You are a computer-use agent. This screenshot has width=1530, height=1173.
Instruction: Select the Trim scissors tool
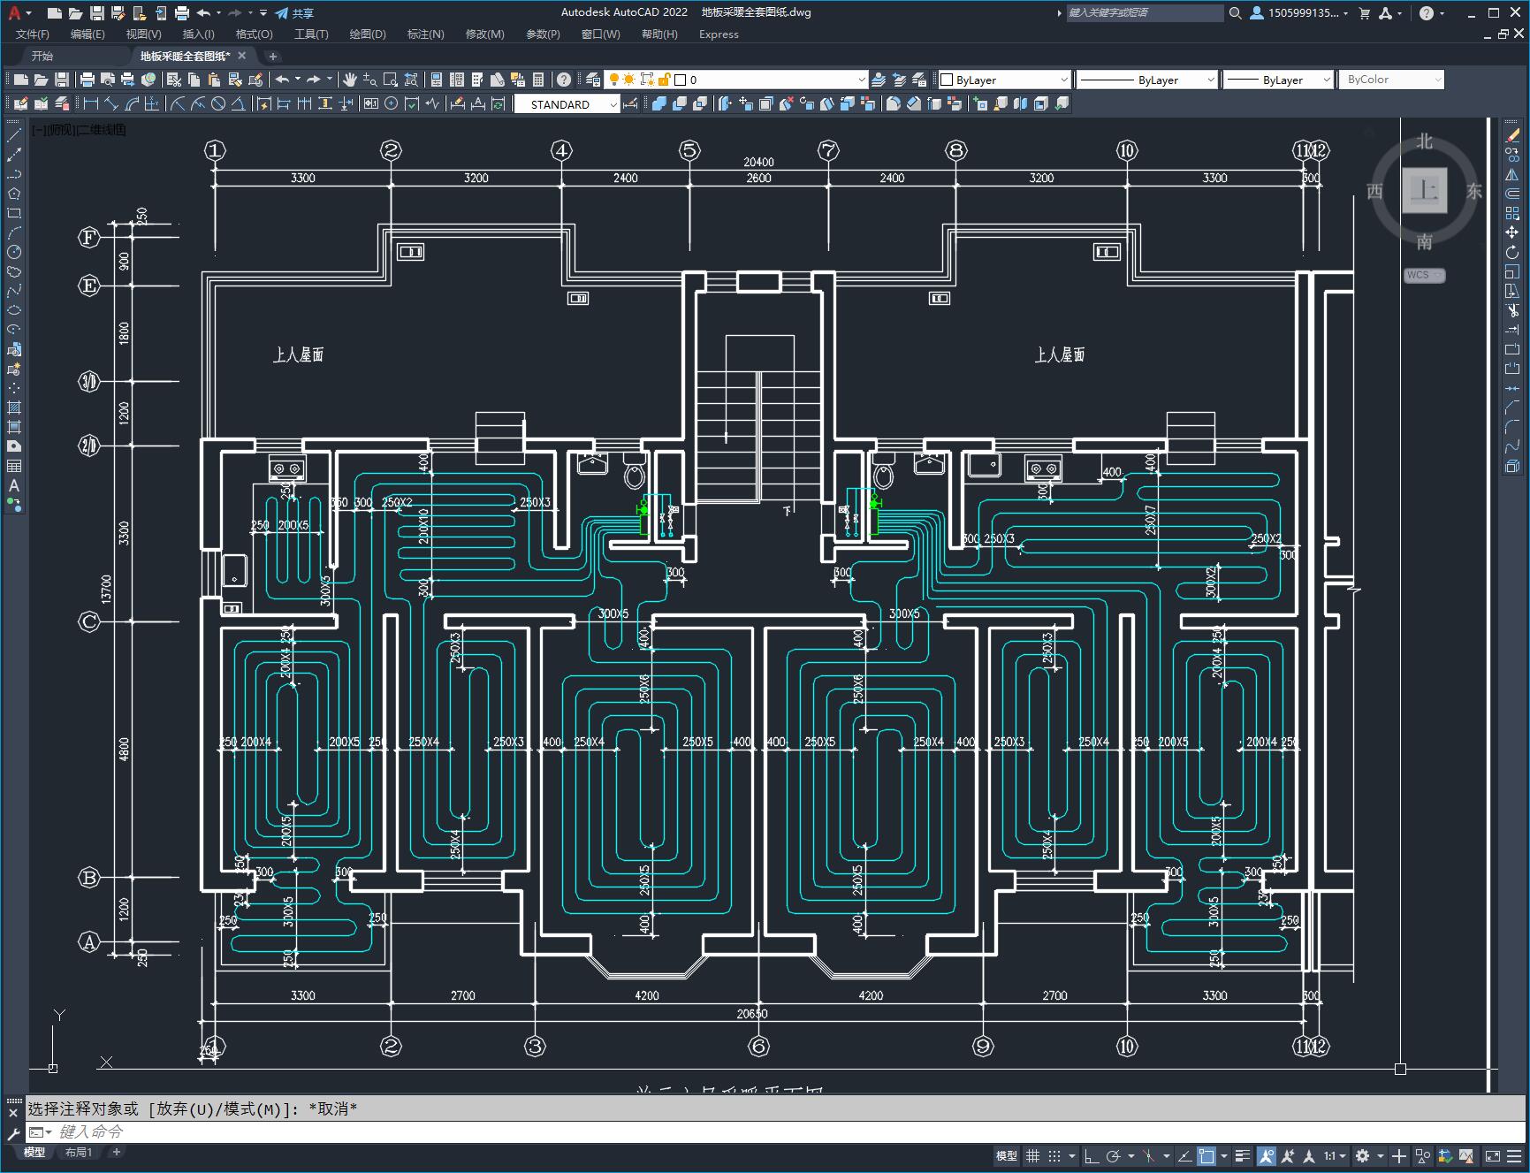(1512, 310)
